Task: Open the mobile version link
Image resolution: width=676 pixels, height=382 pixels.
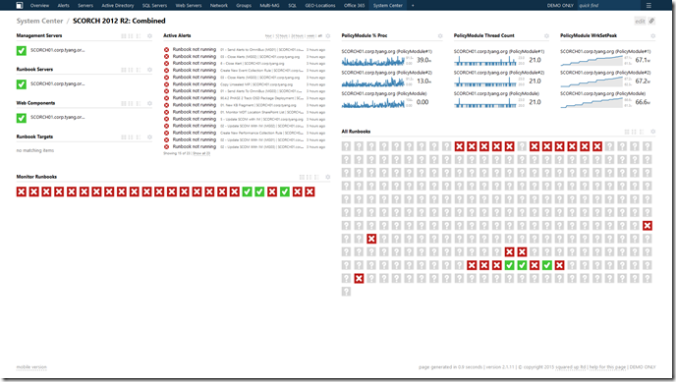Action: tap(31, 367)
